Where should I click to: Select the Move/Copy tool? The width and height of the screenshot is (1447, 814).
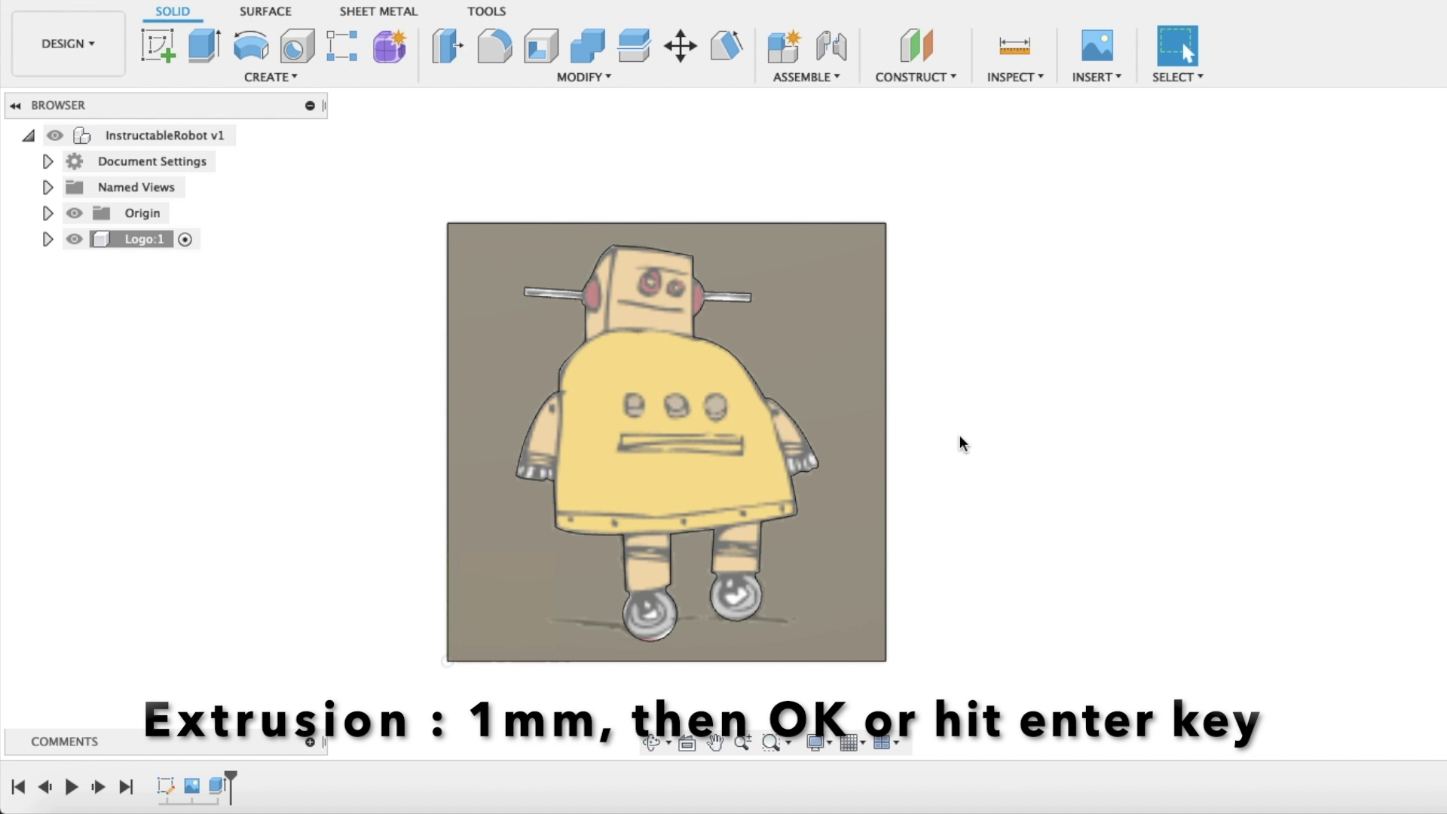(681, 45)
